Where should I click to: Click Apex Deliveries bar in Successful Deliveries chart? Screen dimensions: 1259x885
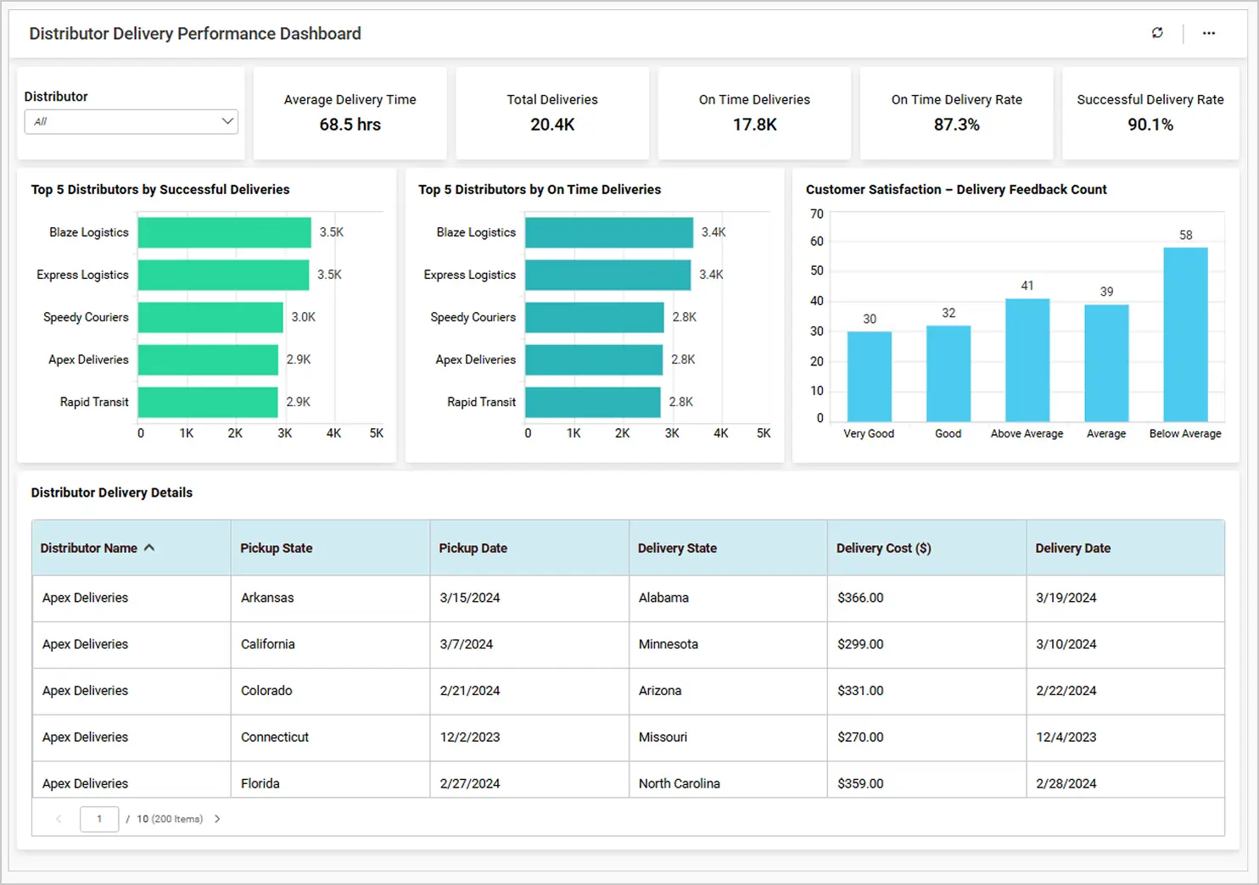click(x=208, y=359)
